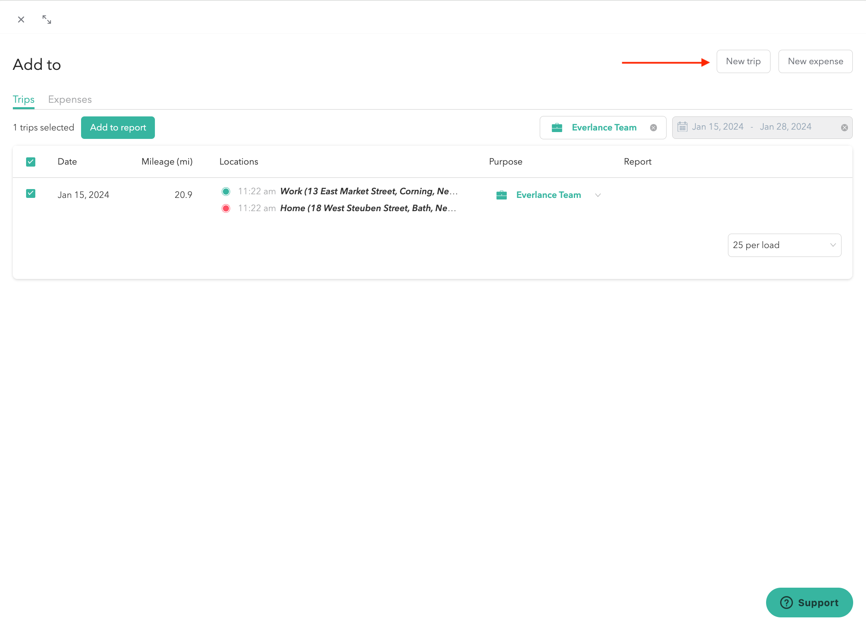Click the Add to report button
The width and height of the screenshot is (866, 623).
(118, 128)
